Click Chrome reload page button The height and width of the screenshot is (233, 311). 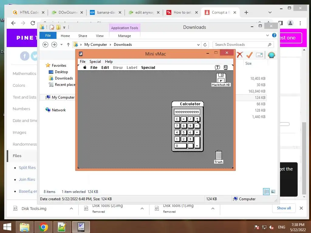click(x=33, y=23)
